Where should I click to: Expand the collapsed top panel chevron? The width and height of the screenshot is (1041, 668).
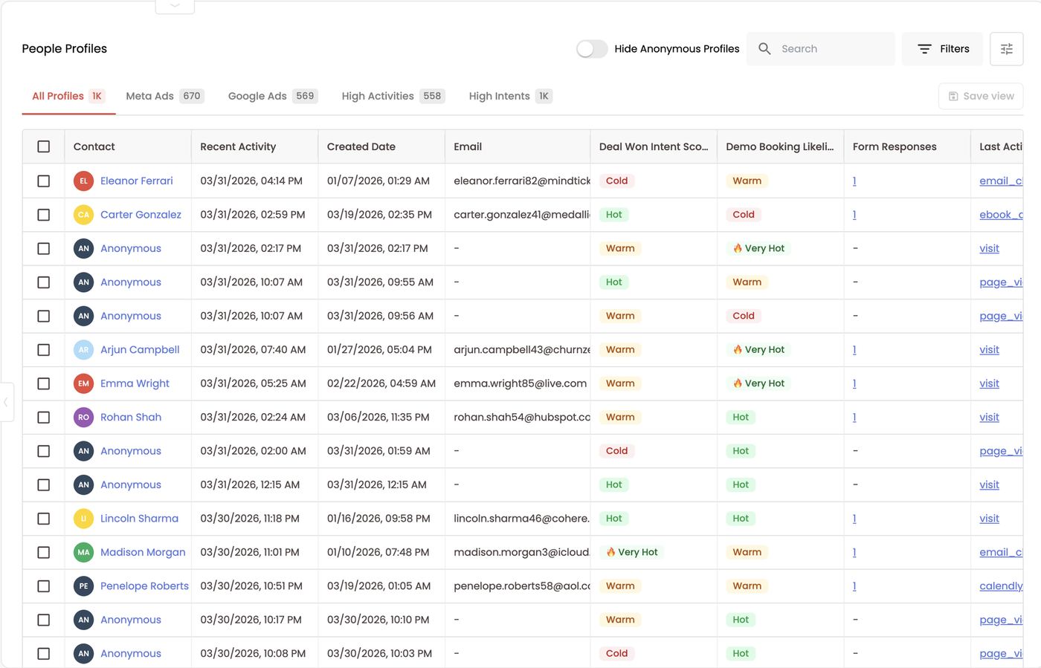click(x=175, y=6)
